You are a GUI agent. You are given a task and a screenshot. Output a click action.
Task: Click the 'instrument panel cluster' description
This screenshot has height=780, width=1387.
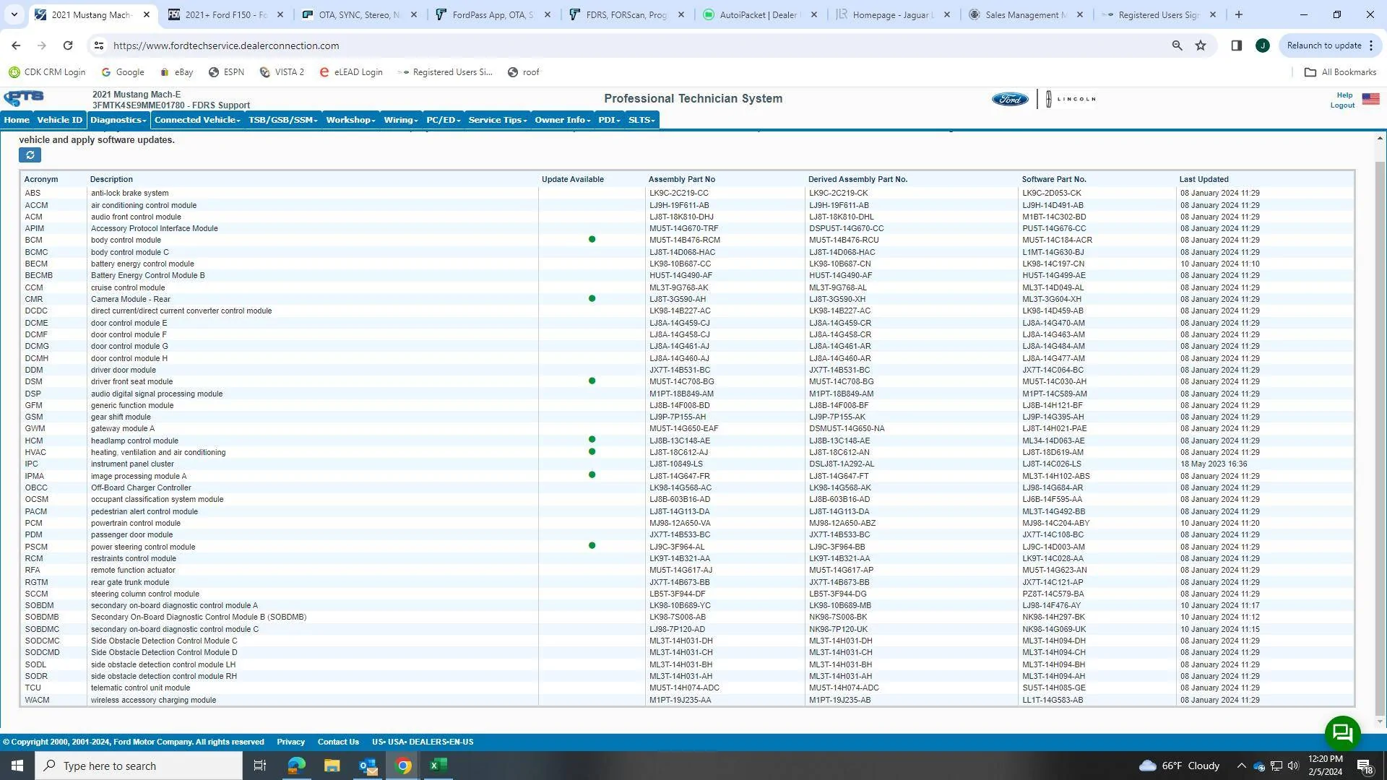pyautogui.click(x=132, y=464)
